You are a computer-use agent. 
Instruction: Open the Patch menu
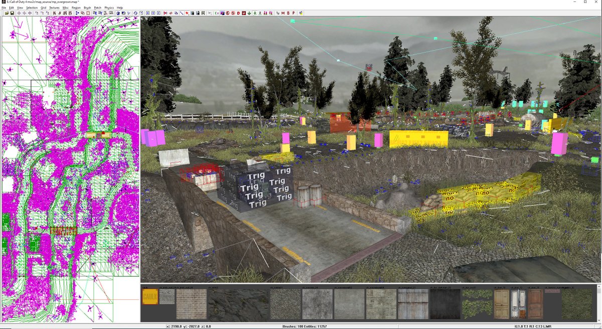(98, 8)
